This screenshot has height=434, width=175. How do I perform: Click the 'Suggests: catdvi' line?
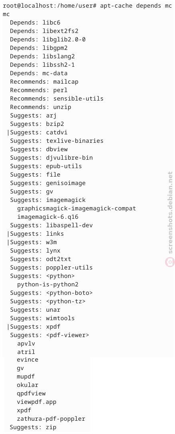point(39,132)
